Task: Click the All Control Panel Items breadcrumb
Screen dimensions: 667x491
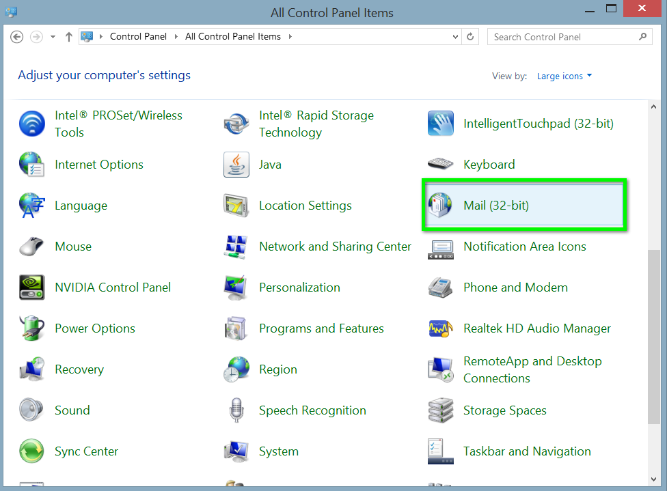Action: point(233,37)
